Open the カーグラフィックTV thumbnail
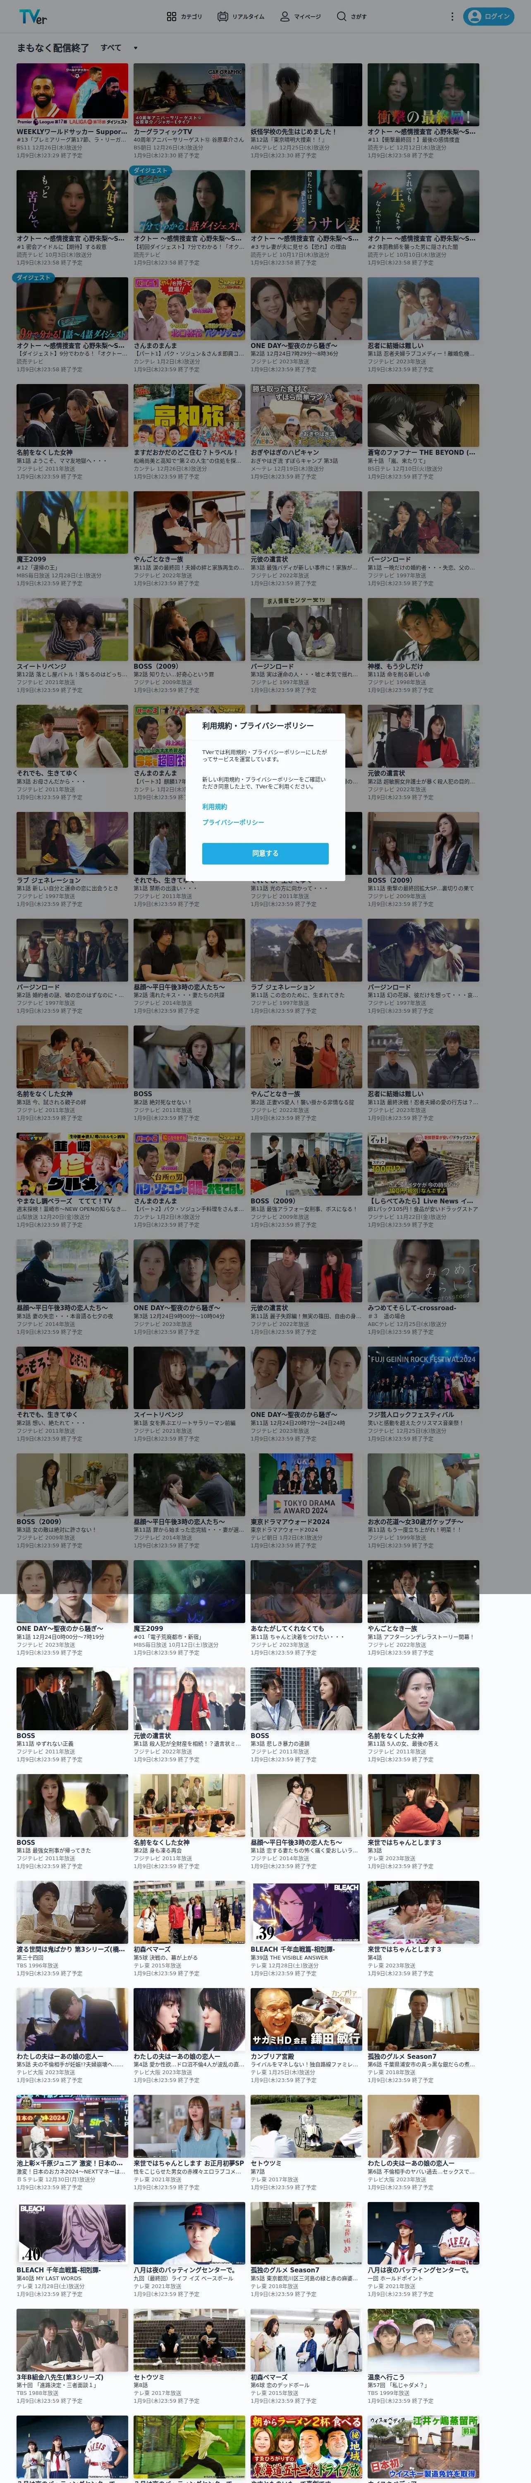The width and height of the screenshot is (531, 2483). click(x=189, y=94)
